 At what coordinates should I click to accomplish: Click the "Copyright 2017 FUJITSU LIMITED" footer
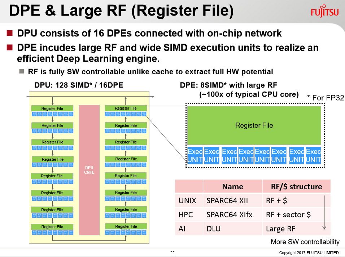click(x=309, y=253)
